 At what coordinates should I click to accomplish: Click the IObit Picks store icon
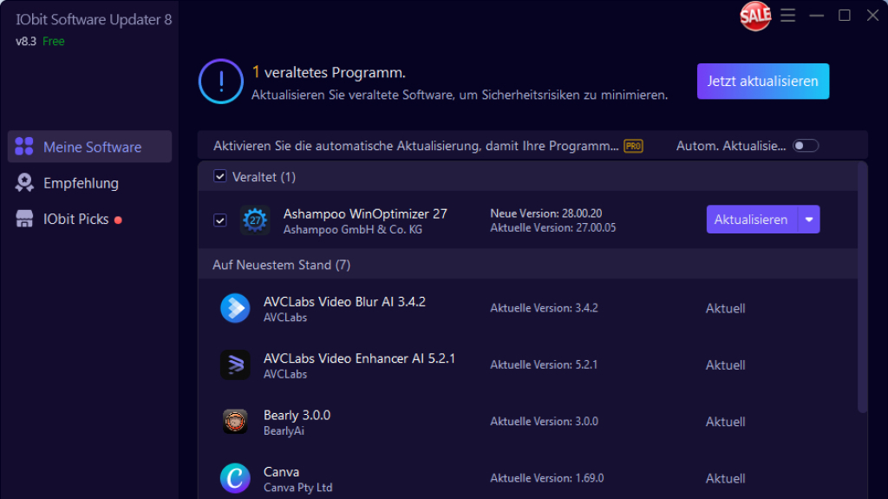coord(24,219)
